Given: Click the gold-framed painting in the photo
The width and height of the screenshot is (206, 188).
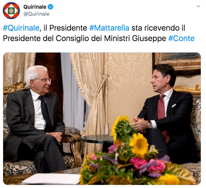Looking at the screenshot, I should click(178, 62).
